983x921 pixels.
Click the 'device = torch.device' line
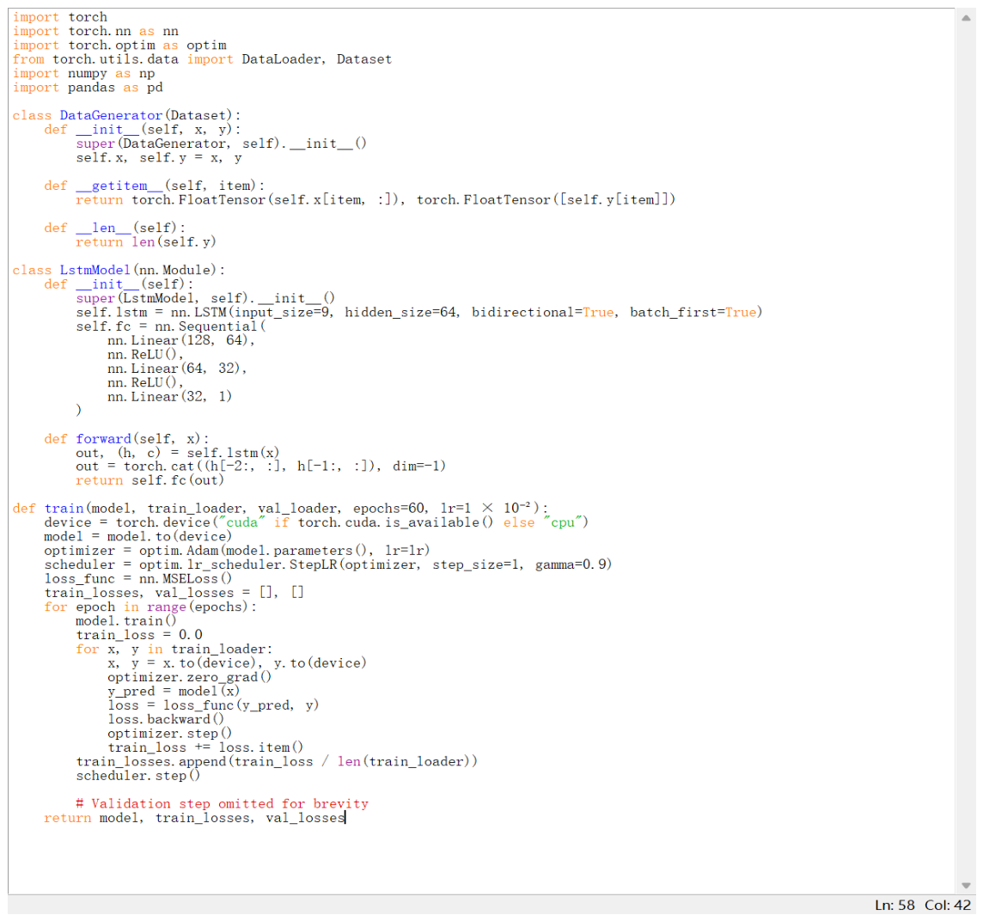tap(316, 523)
